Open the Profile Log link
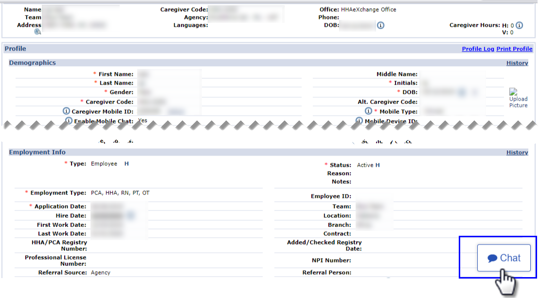The height and width of the screenshot is (298, 540). tap(478, 49)
